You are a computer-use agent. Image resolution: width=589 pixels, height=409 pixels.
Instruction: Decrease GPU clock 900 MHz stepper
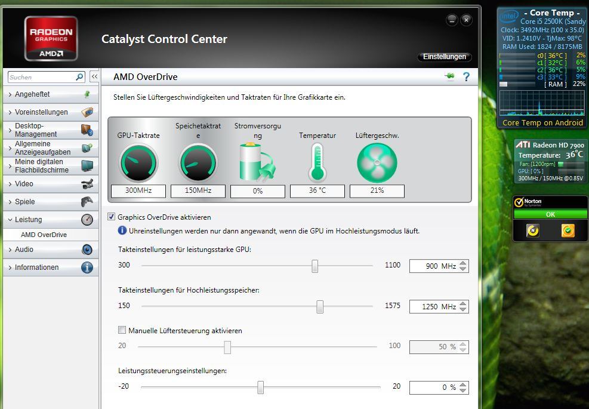(x=463, y=269)
